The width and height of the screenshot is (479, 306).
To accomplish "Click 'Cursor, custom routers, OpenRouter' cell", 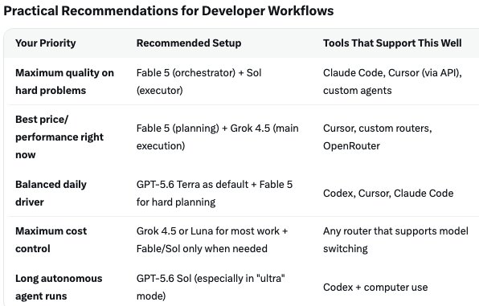I will coord(377,137).
